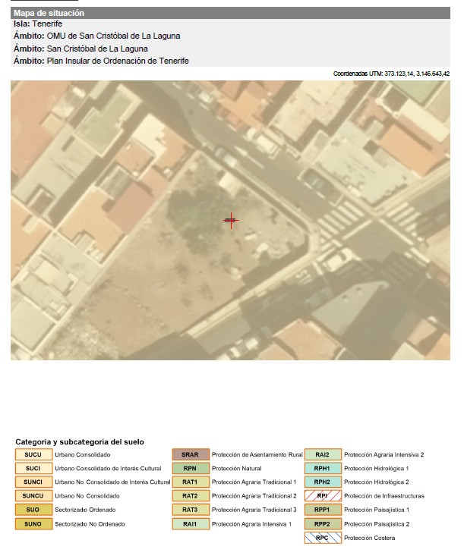Click the RPN Protección Natural swatch

[190, 469]
